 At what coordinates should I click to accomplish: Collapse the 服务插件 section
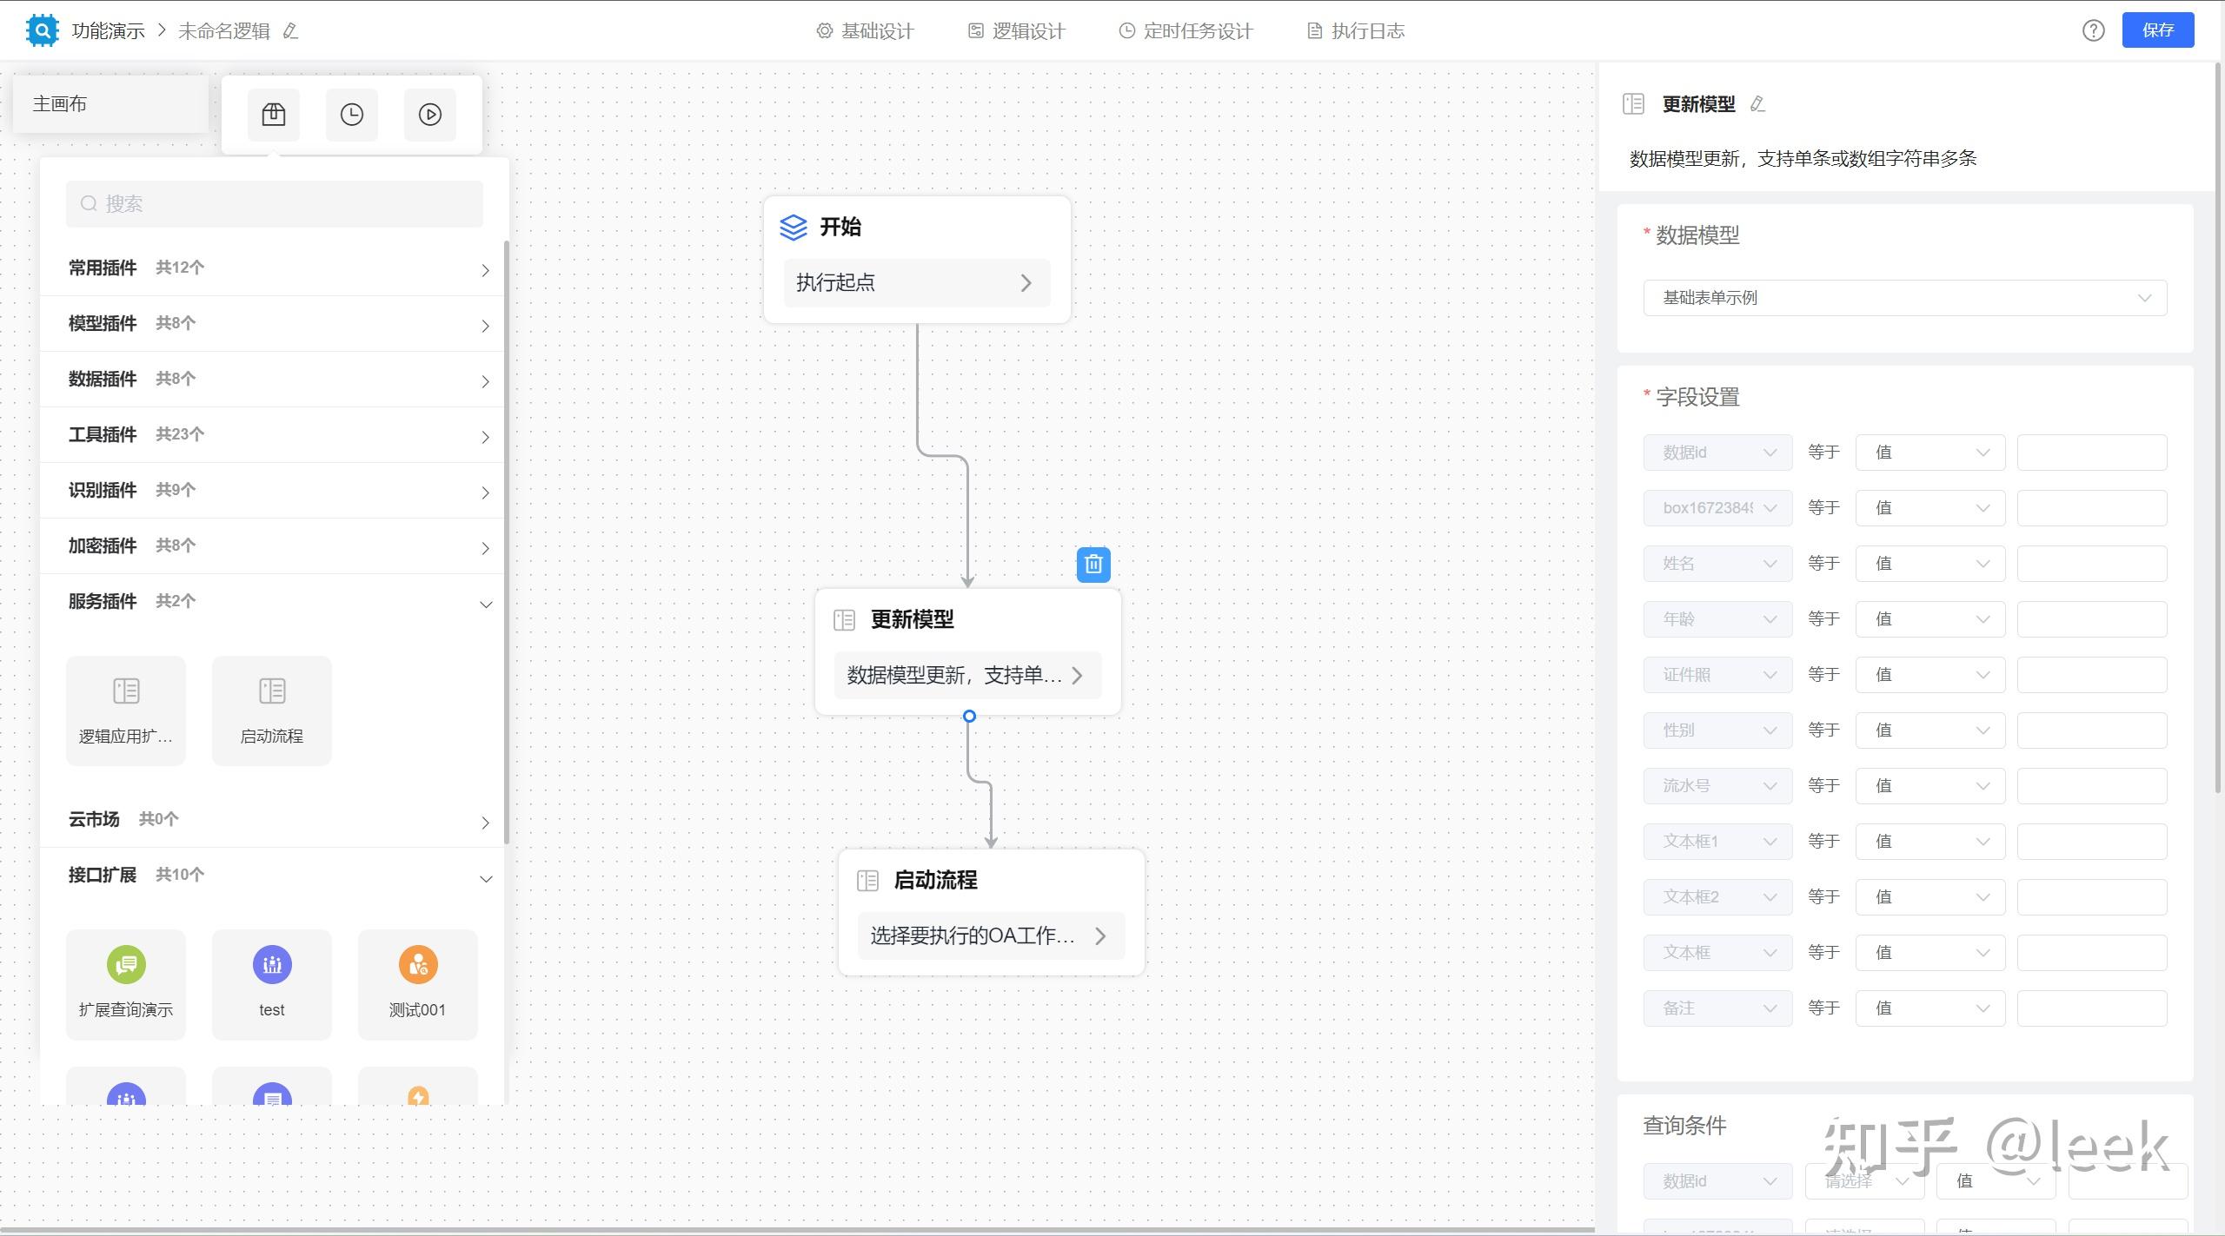point(485,603)
